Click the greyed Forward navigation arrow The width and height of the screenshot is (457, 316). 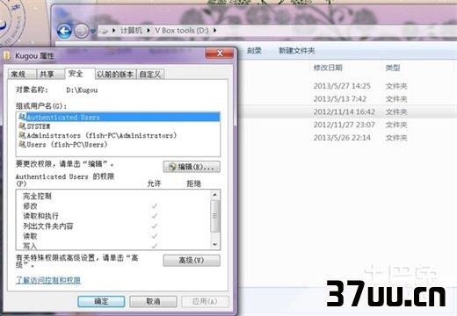tap(81, 31)
